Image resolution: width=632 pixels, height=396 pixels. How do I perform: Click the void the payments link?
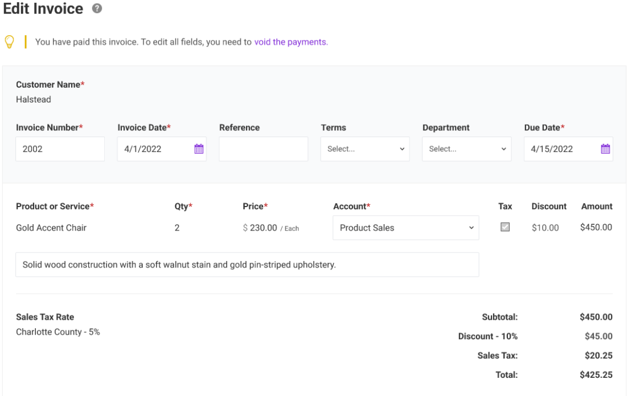click(x=291, y=42)
